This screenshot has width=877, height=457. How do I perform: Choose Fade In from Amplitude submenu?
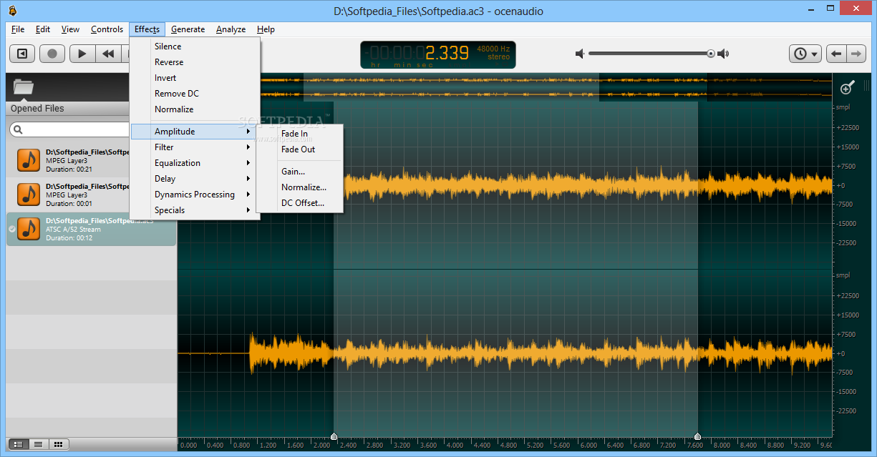pos(294,134)
